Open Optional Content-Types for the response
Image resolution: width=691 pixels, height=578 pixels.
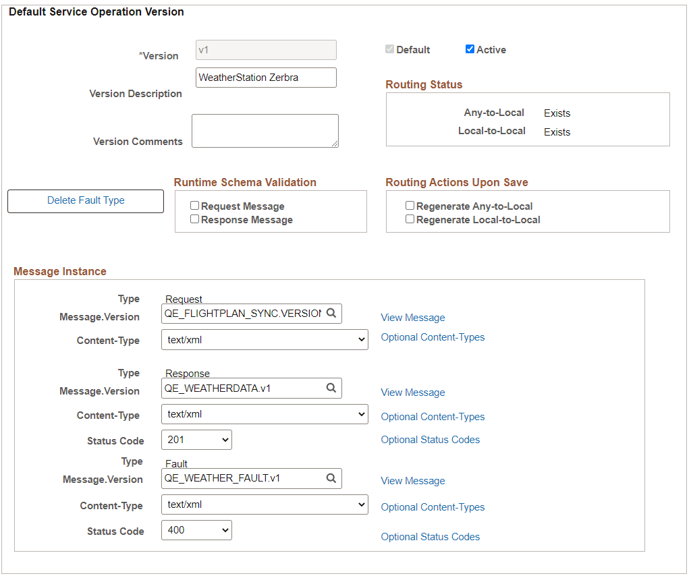tap(433, 416)
